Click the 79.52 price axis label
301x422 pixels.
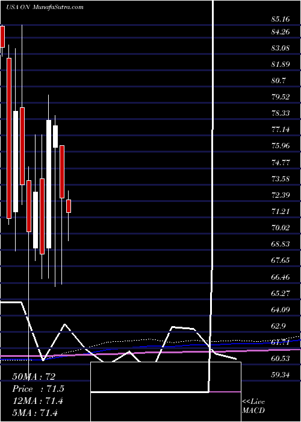(x=281, y=97)
